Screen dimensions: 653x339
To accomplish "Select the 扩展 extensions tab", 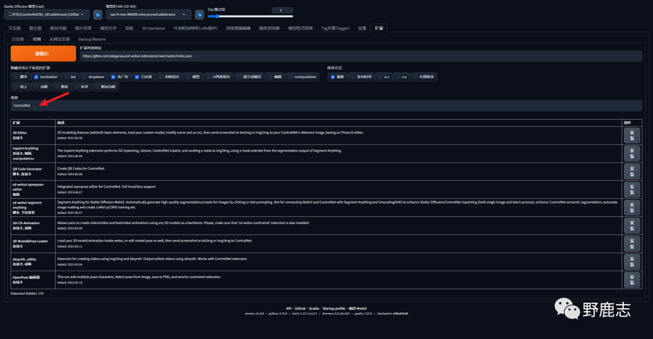I will pyautogui.click(x=379, y=28).
